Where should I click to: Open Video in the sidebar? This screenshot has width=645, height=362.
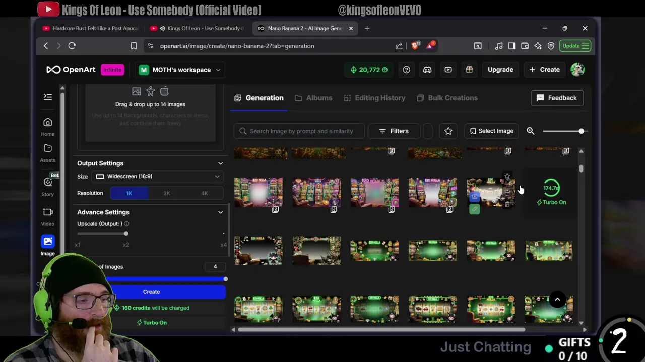click(47, 217)
